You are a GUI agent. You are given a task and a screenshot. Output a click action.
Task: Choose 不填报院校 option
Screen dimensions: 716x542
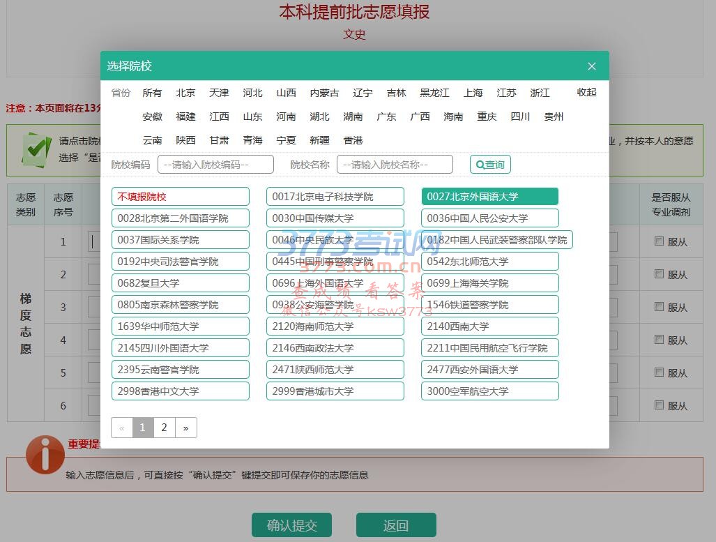(180, 197)
